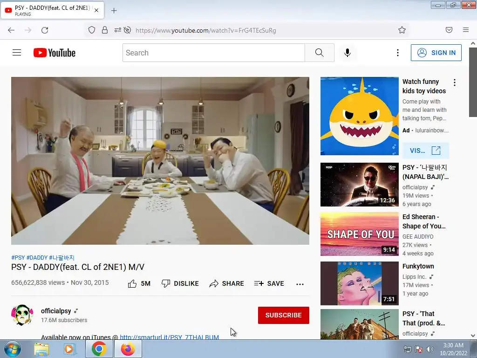Launch Windows Explorer from taskbar
The image size is (477, 358).
41,349
